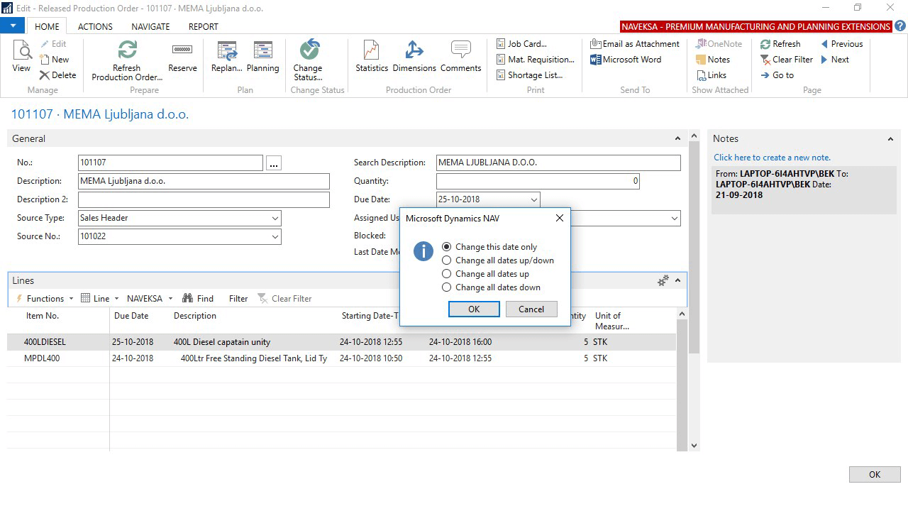The width and height of the screenshot is (908, 511).
Task: Collapse the General FastTab
Action: [677, 139]
